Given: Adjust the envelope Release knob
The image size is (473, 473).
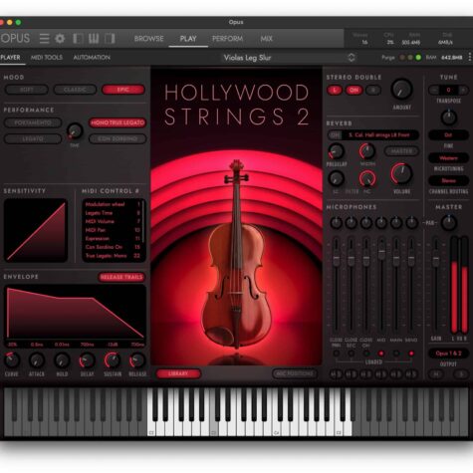Looking at the screenshot, I should click(137, 360).
